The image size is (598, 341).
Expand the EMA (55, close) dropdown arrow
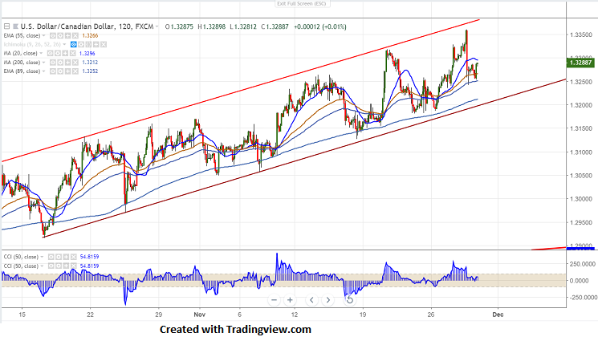point(44,35)
